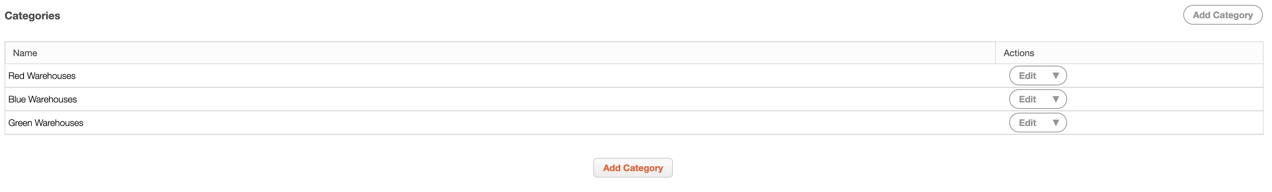This screenshot has height=192, width=1272.
Task: Click the Edit label in the Blue Warehouses row
Action: (1027, 99)
